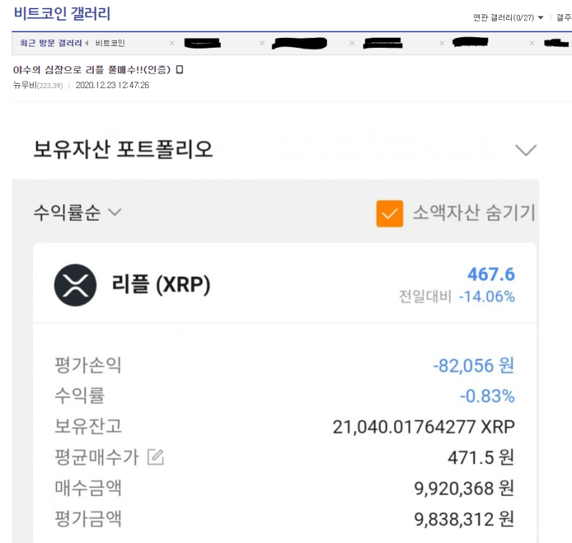Click the XRP coin logo icon

76,285
